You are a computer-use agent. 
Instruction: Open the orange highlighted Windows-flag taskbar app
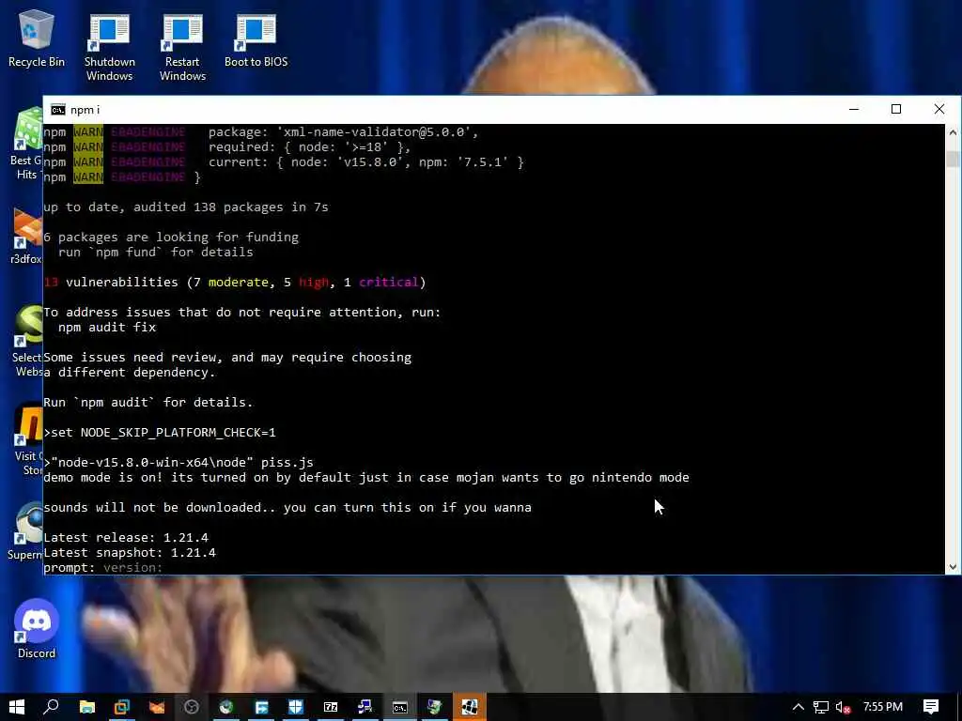(x=470, y=707)
